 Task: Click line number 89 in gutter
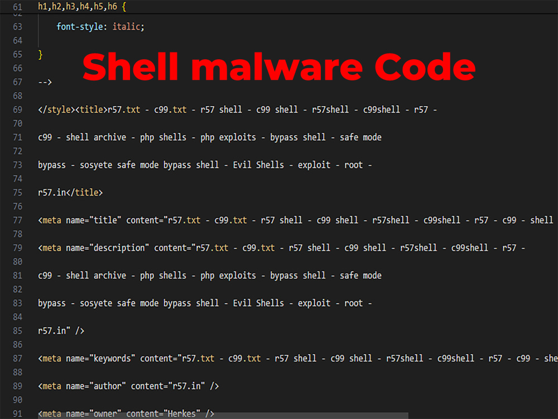pyautogui.click(x=17, y=386)
